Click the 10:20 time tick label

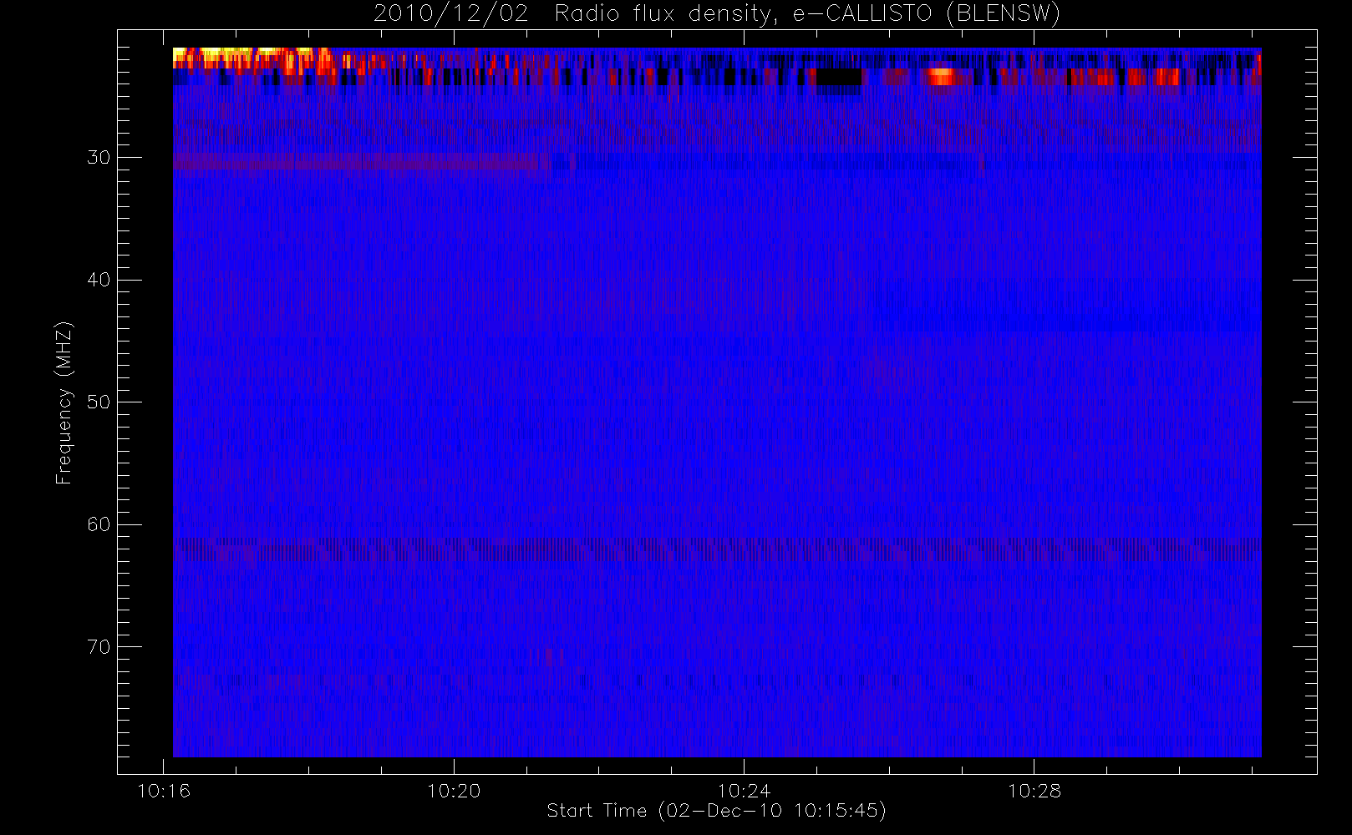(x=454, y=791)
